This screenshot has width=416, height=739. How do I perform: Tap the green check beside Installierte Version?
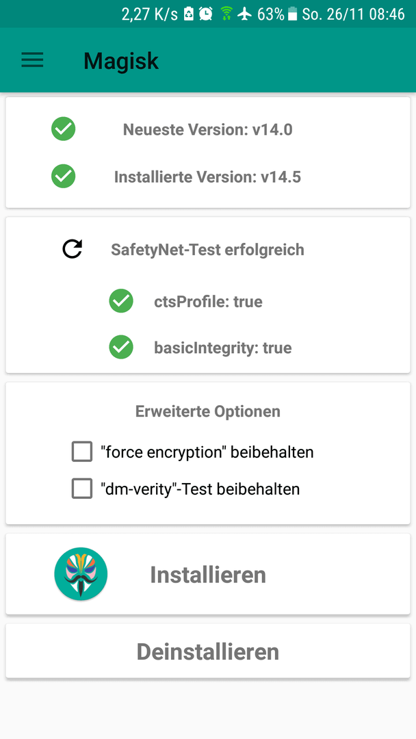click(63, 177)
